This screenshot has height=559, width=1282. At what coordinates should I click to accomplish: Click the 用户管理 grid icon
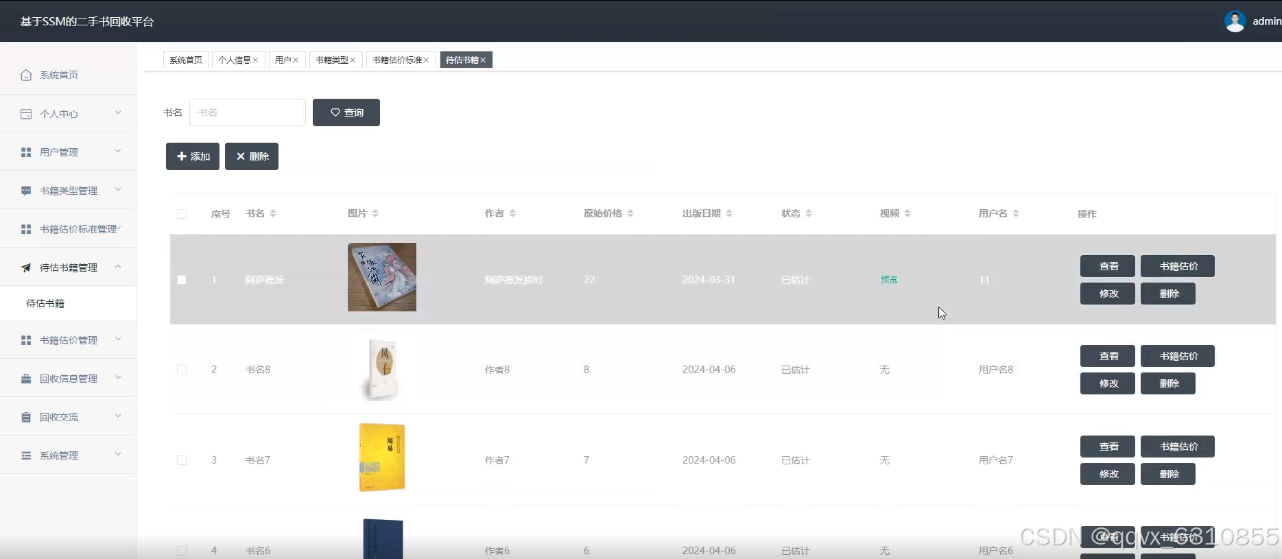click(26, 152)
